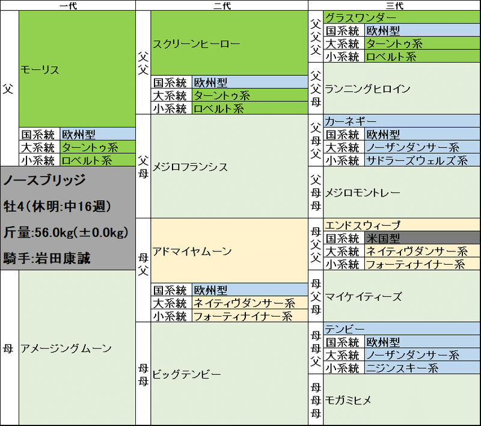Click 欧州型 under アドマイヤムーン
This screenshot has width=481, height=426.
tap(250, 290)
